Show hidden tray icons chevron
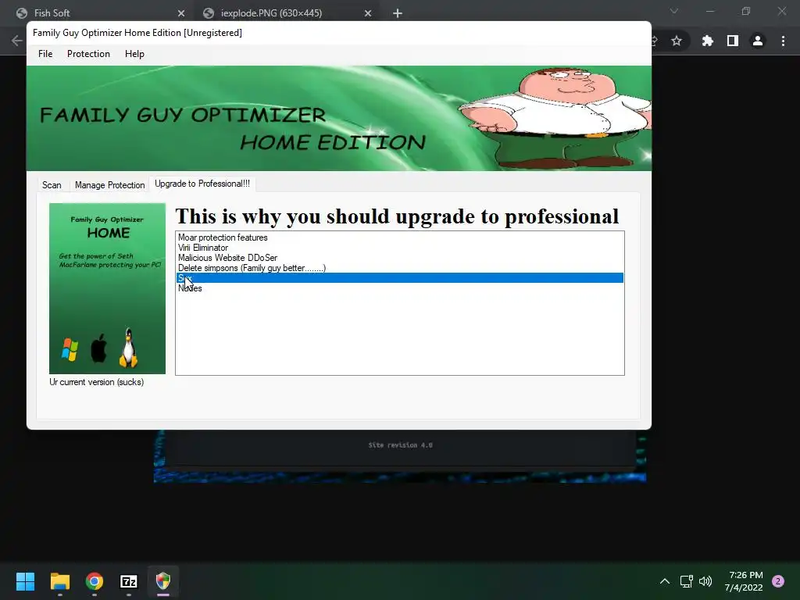The width and height of the screenshot is (800, 600). coord(665,581)
